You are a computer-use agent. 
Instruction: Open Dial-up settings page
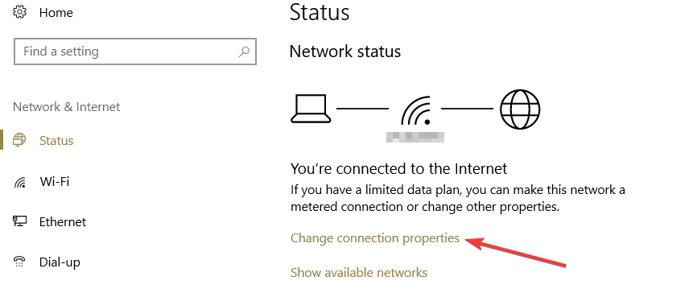tap(60, 262)
